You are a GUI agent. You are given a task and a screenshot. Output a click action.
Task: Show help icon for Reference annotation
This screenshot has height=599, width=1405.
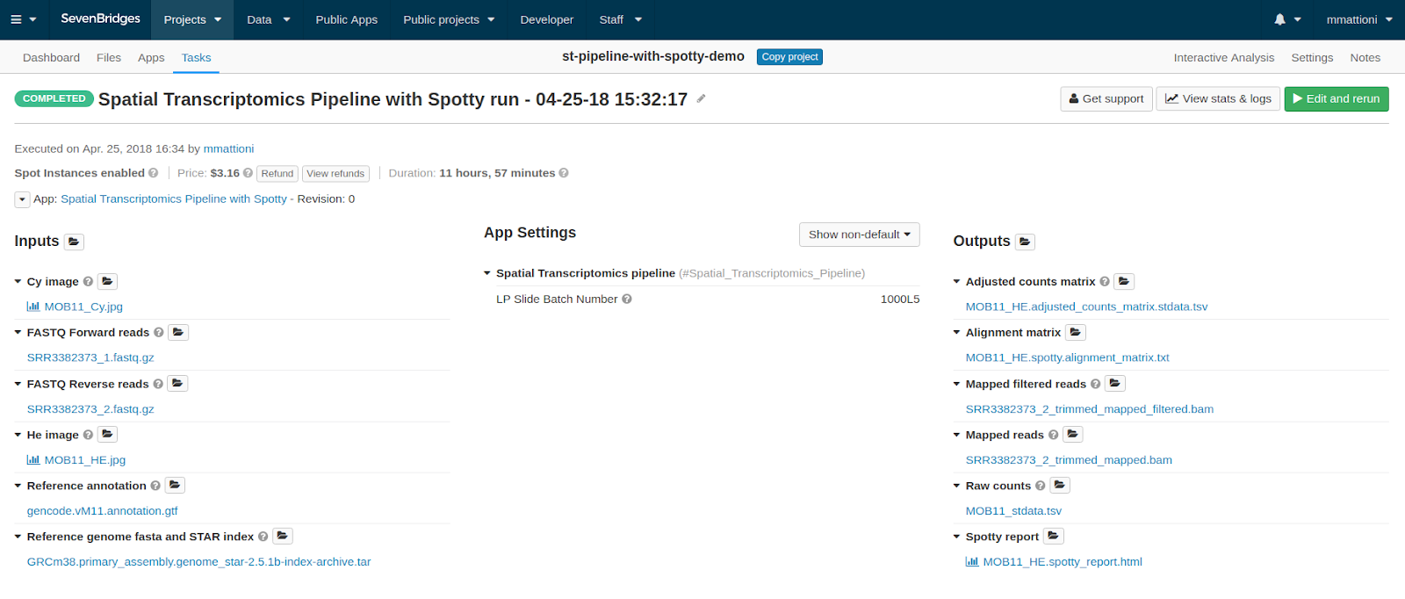[155, 486]
